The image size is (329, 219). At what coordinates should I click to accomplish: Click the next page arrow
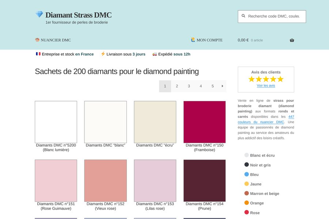222,86
